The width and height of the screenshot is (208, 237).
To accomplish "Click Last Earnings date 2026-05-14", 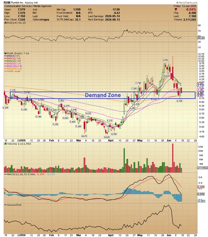I will pos(112,16).
